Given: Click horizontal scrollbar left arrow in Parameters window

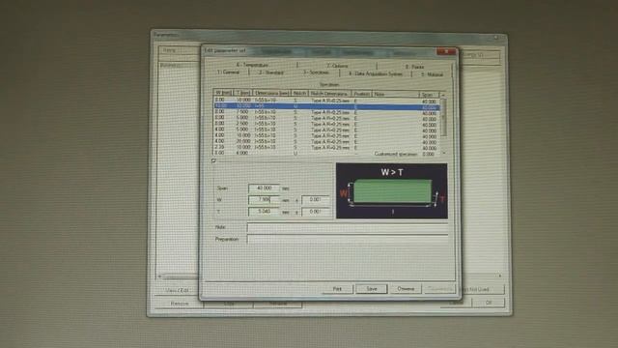Looking at the screenshot, I should click(159, 276).
